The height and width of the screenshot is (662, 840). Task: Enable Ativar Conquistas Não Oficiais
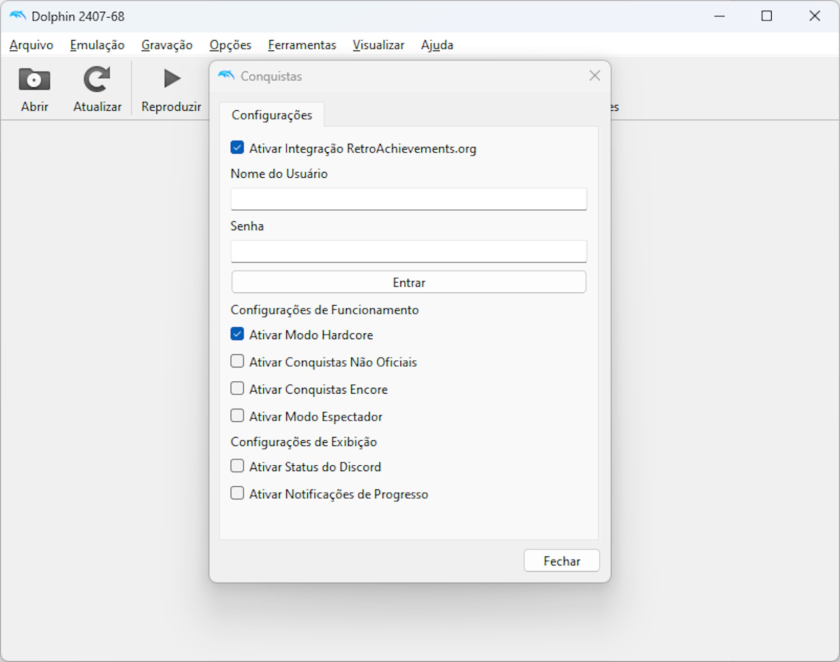(238, 362)
